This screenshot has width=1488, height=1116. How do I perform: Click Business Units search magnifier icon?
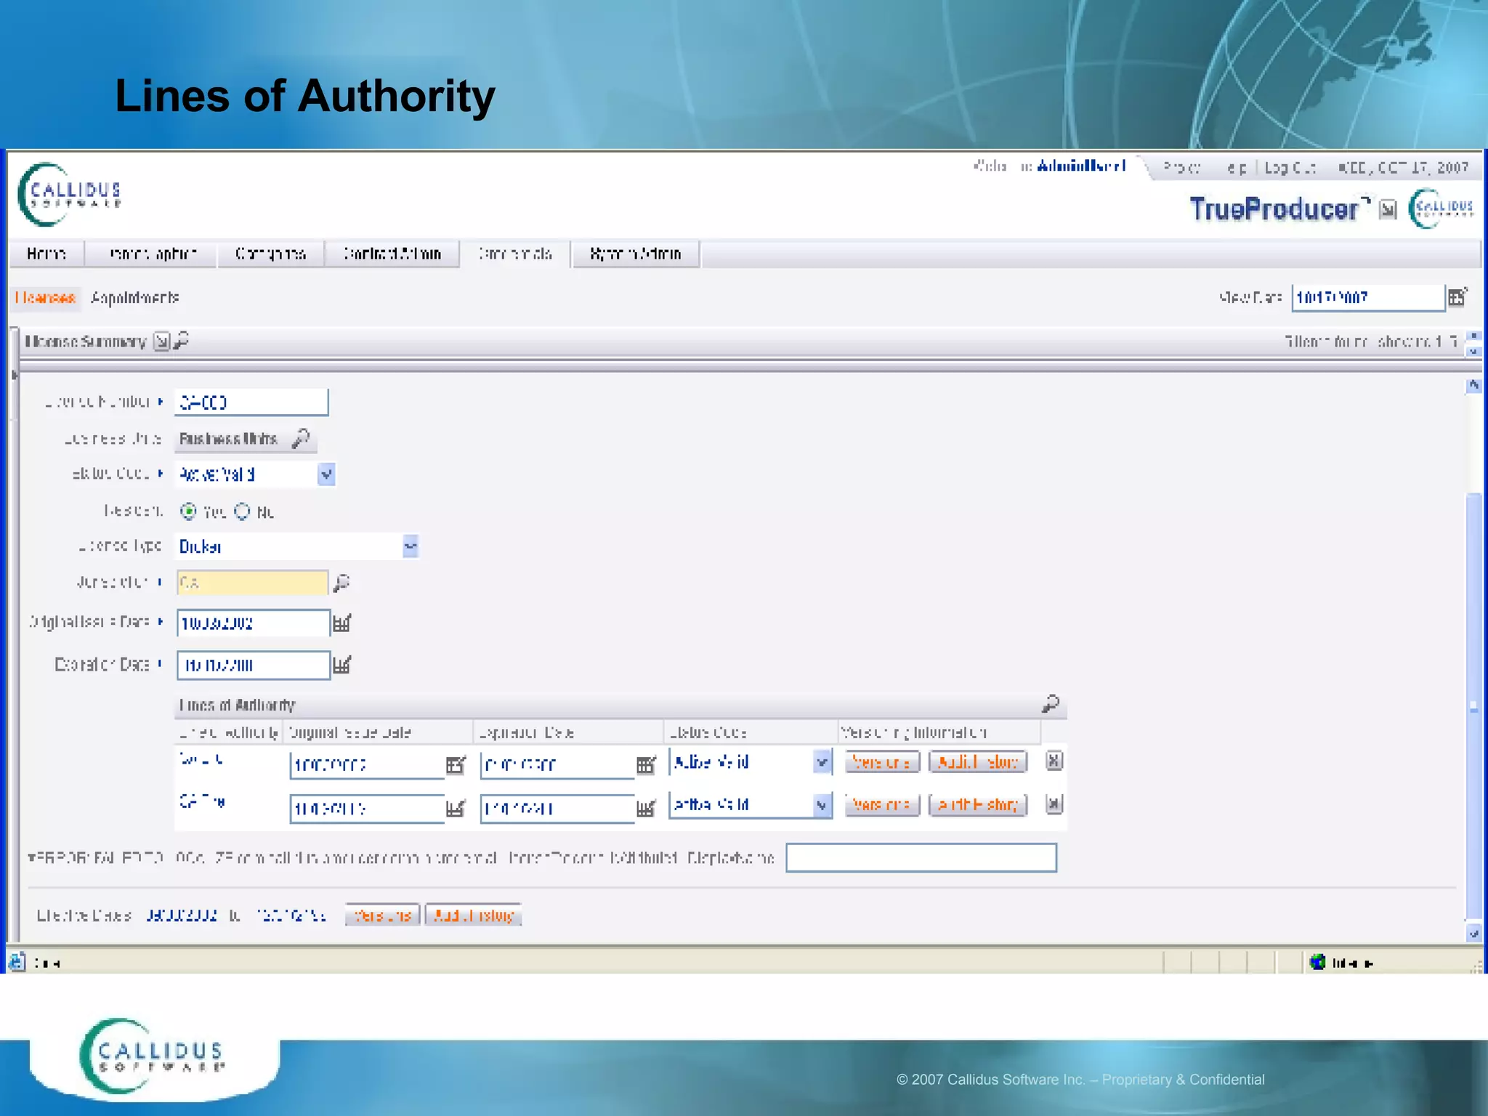pos(301,438)
